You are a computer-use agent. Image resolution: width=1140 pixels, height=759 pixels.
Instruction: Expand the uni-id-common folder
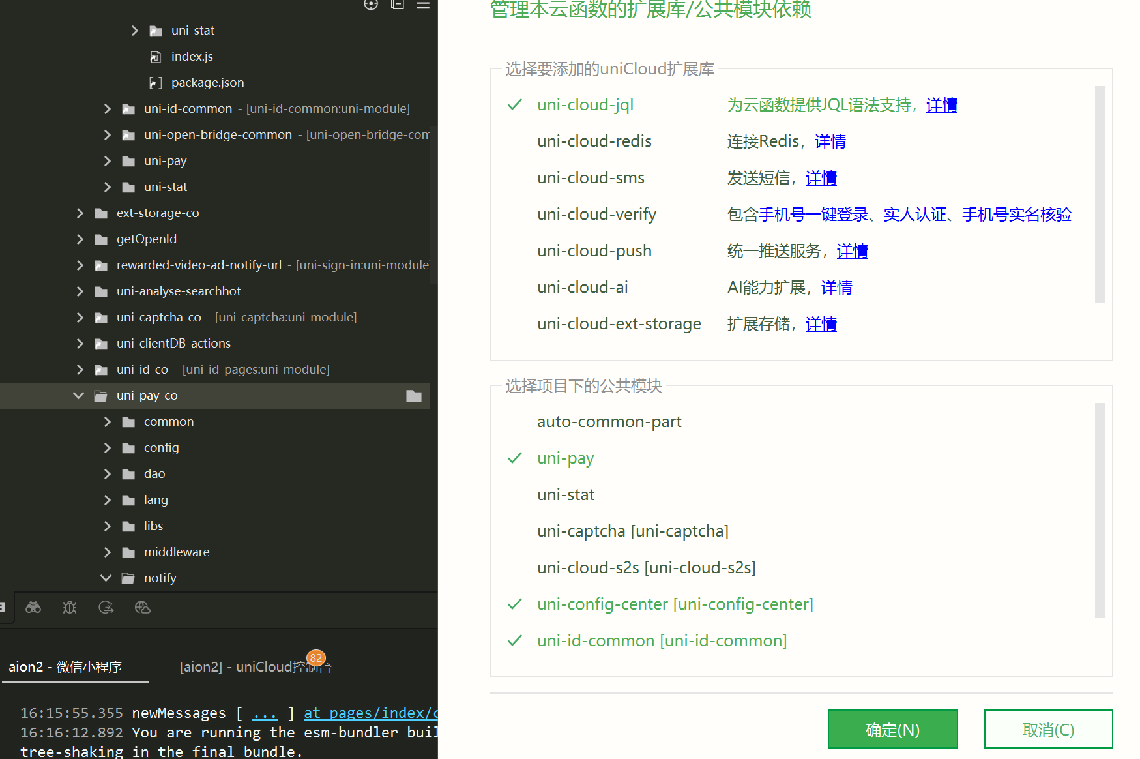(108, 109)
